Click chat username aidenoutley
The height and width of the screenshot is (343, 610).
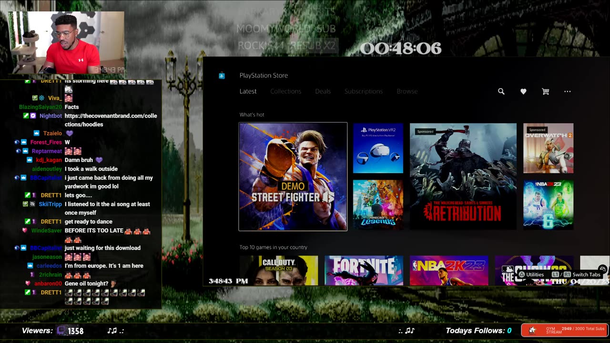pyautogui.click(x=47, y=169)
